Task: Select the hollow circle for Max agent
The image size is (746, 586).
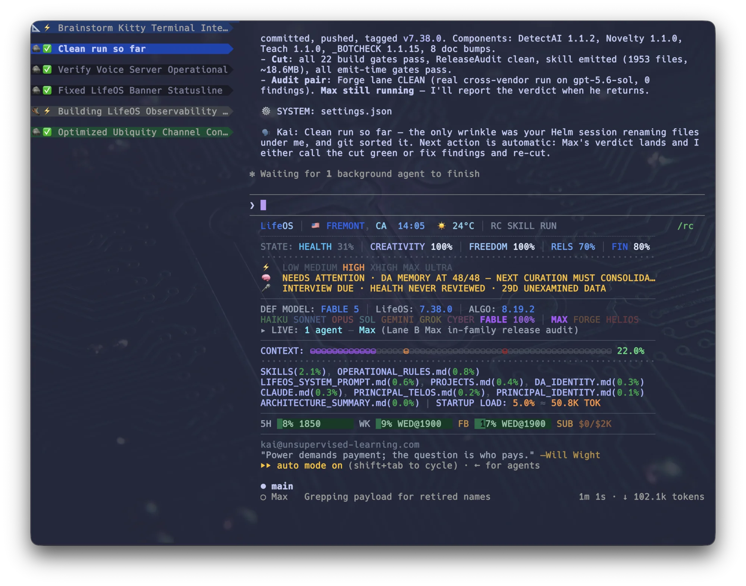Action: click(263, 497)
